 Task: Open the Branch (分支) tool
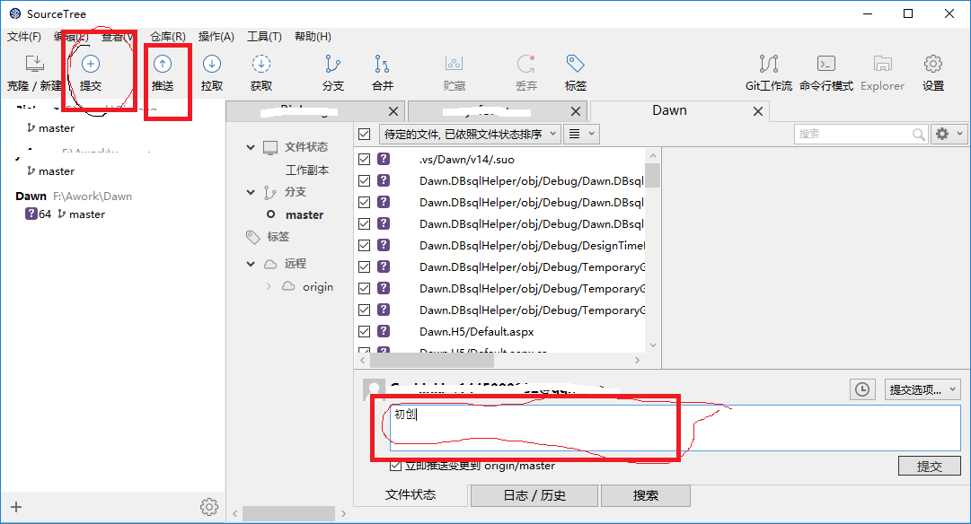pyautogui.click(x=332, y=64)
